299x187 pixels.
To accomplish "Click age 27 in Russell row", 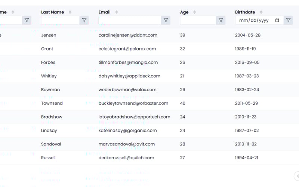I will coord(182,157).
